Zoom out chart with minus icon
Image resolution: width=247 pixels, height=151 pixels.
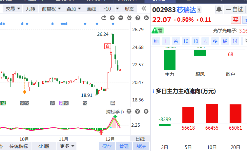tap(121, 18)
